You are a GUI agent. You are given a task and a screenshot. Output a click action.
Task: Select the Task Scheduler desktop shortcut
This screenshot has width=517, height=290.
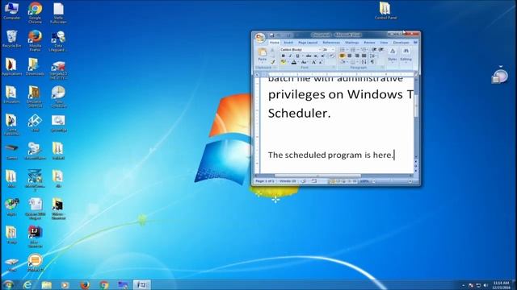point(58,97)
